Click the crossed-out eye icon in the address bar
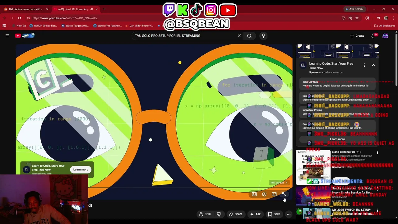This screenshot has width=398, height=224. pos(350,18)
